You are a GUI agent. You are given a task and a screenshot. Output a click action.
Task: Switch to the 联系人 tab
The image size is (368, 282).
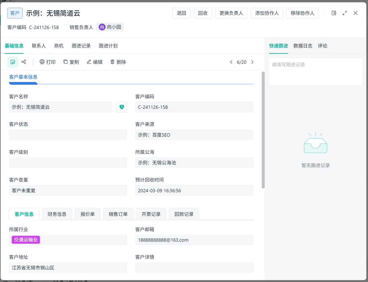coord(39,46)
